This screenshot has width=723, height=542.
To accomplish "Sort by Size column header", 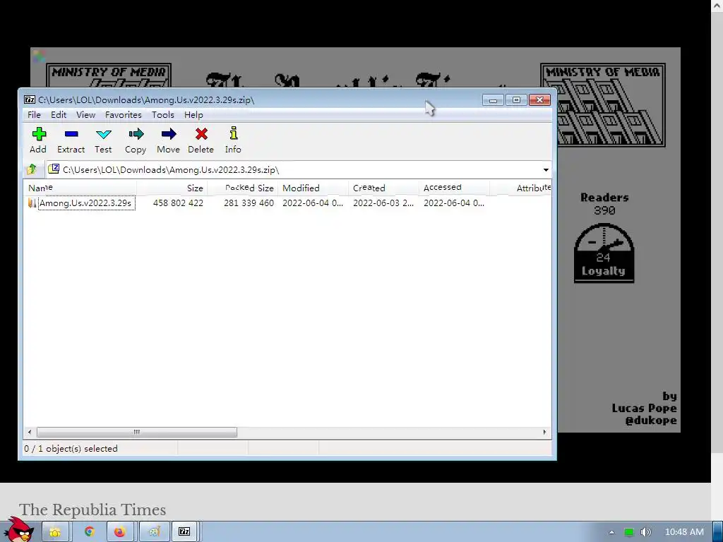I will [172, 188].
